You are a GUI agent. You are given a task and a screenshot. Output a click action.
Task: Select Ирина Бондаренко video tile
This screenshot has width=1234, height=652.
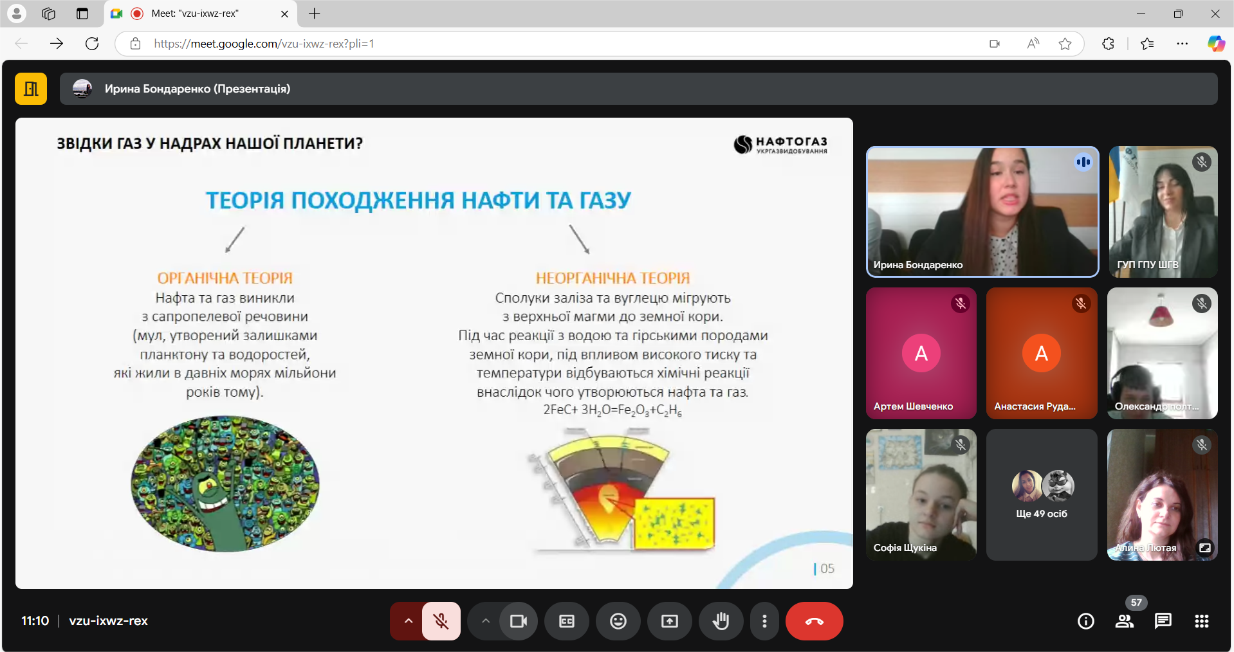982,212
